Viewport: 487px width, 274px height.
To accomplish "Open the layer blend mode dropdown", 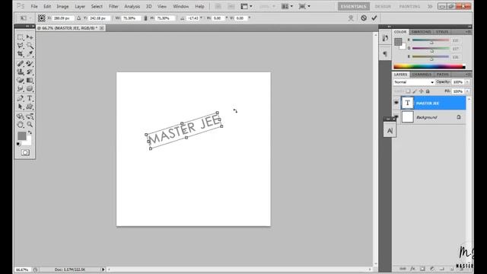I will click(414, 82).
